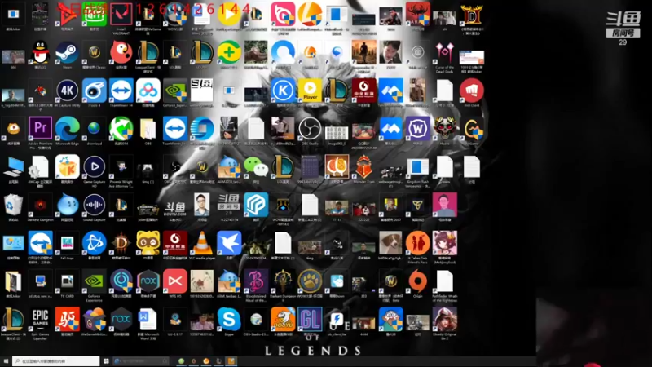Open the OBS Studio shortcut
The width and height of the screenshot is (652, 367).
pyautogui.click(x=310, y=128)
